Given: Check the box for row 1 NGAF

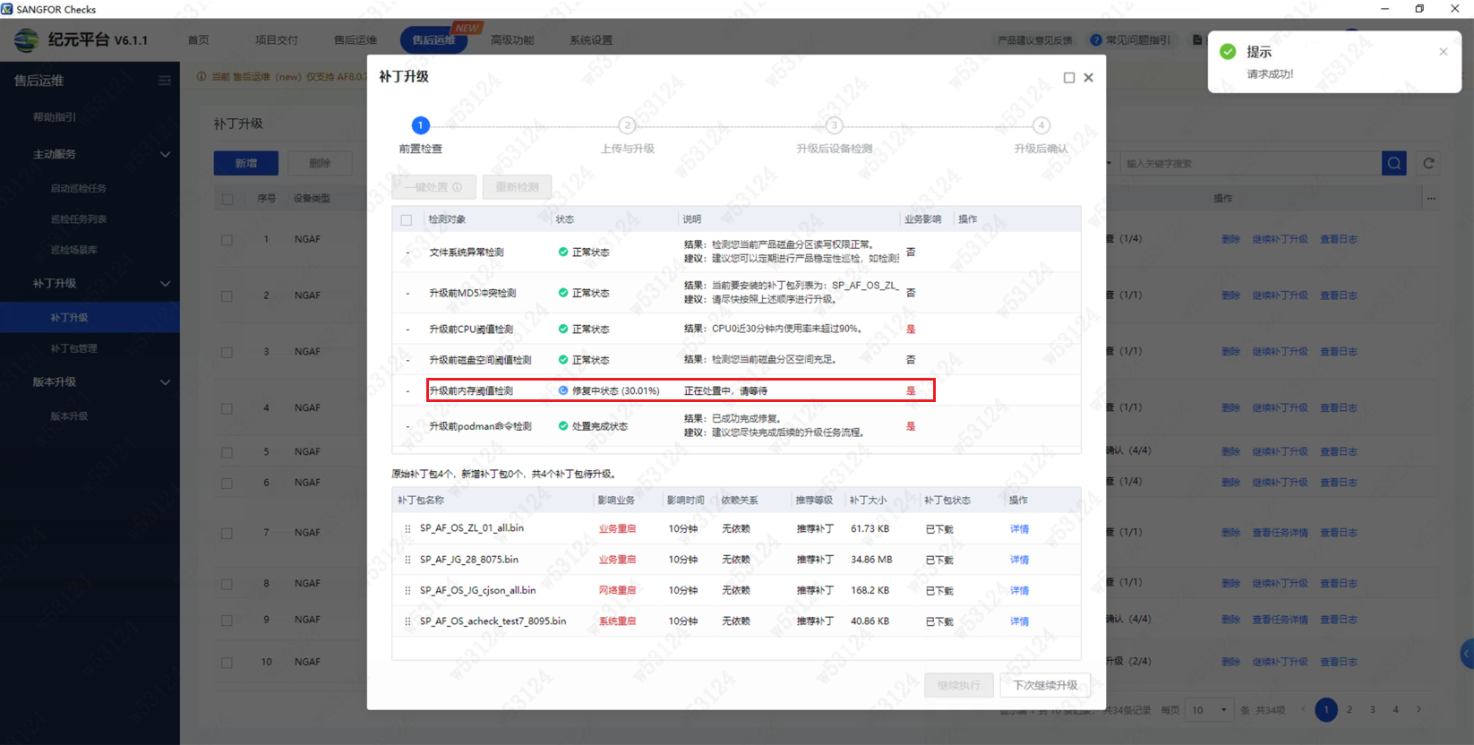Looking at the screenshot, I should click(x=227, y=240).
